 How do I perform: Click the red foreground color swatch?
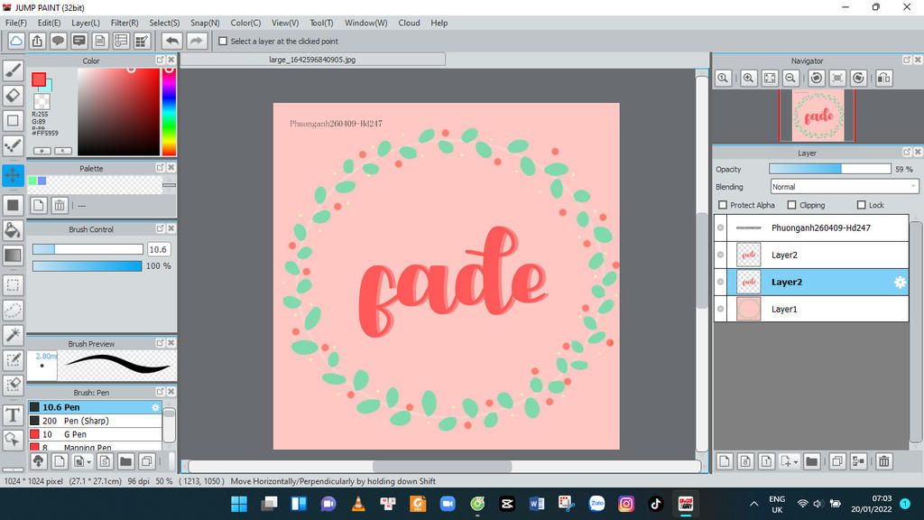(x=39, y=79)
